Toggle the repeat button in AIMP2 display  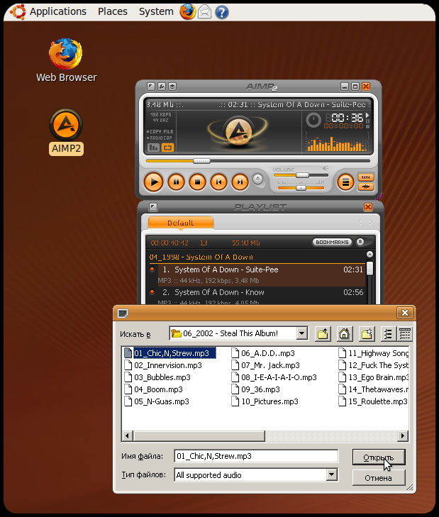click(x=167, y=148)
